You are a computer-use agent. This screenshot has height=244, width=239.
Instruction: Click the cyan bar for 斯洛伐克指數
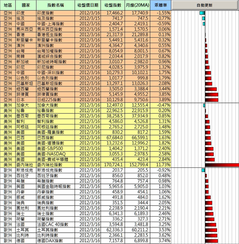tap(203, 170)
